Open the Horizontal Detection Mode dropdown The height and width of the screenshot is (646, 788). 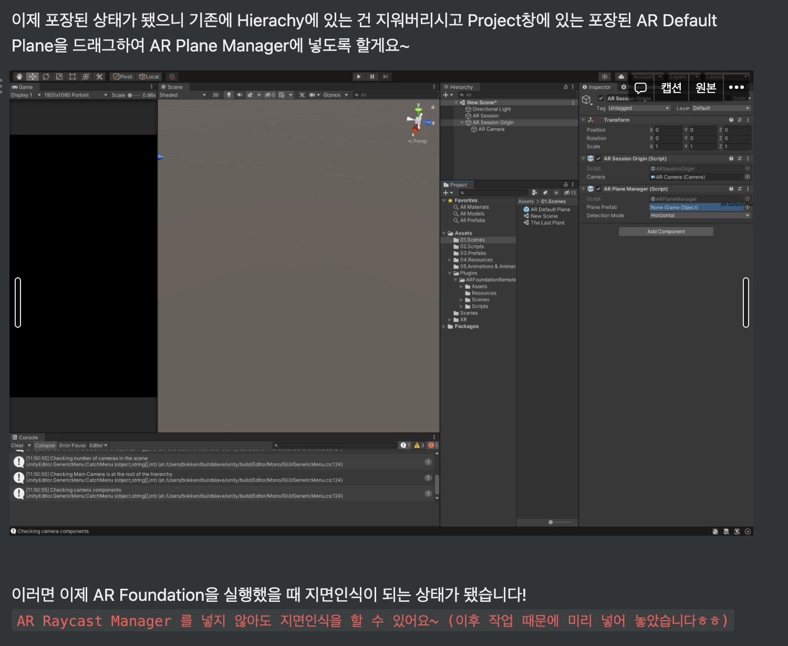(x=700, y=215)
